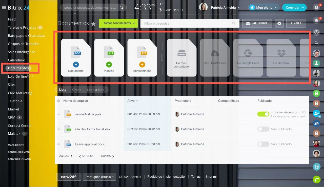This screenshot has width=324, height=187.
Task: Open a file from Do Bitrix24.Drive
Action: point(215,58)
